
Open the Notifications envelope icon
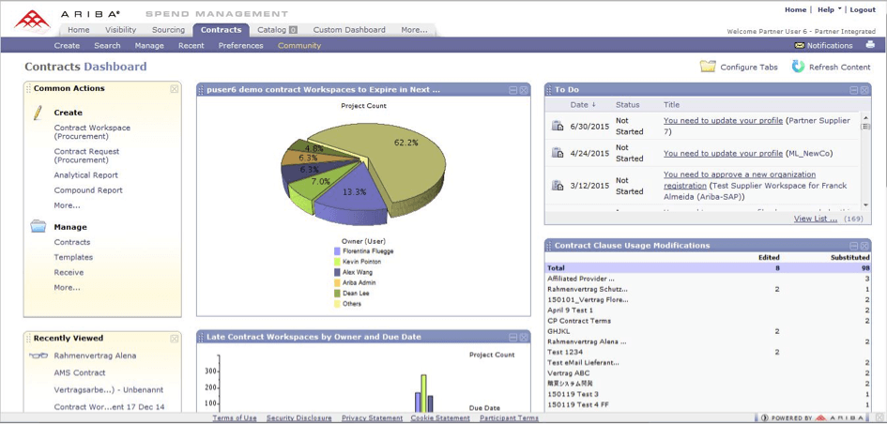[800, 46]
